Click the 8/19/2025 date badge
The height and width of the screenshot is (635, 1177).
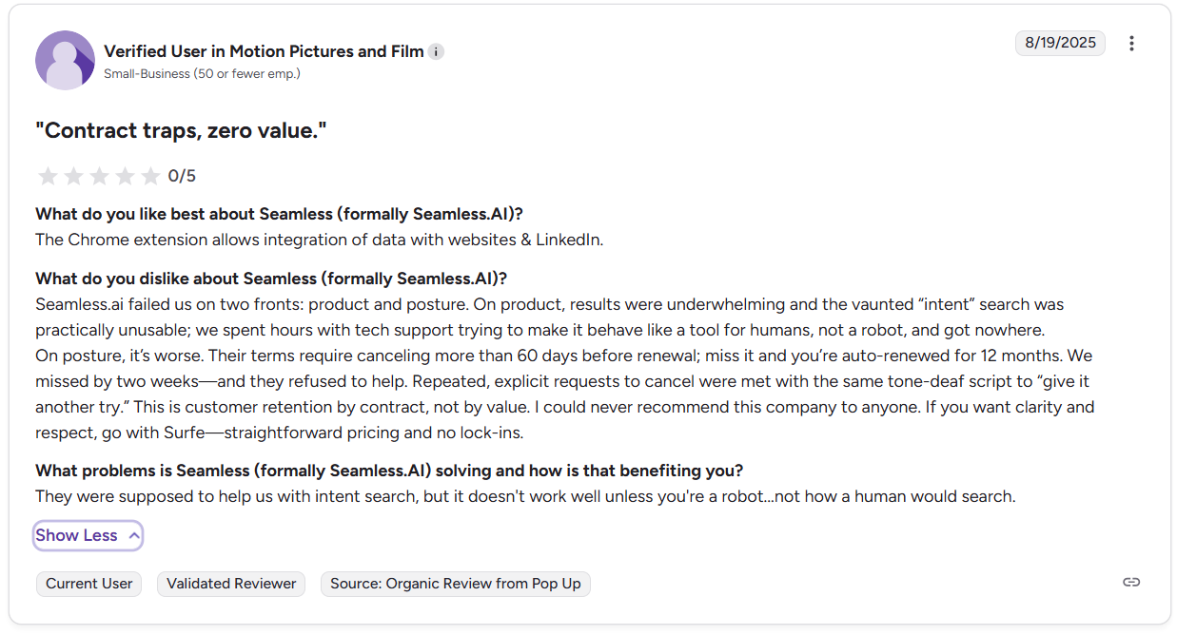pyautogui.click(x=1060, y=43)
